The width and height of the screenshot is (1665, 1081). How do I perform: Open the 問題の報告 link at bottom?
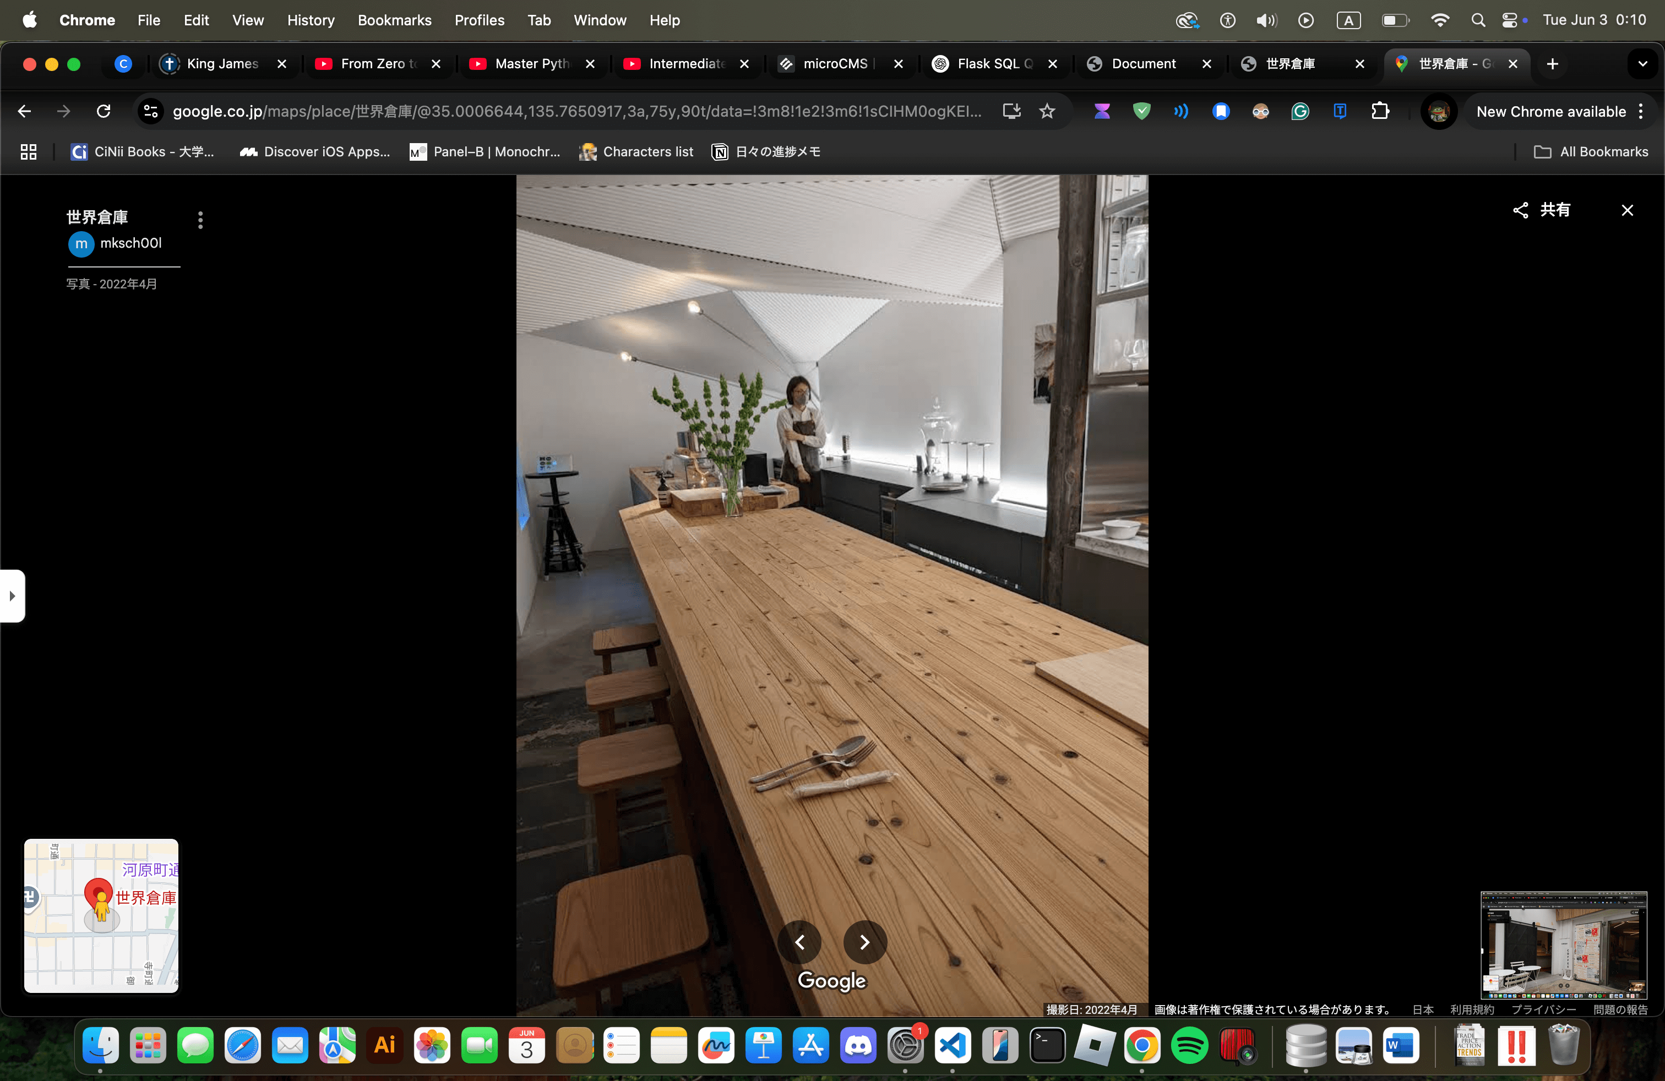(x=1620, y=1009)
